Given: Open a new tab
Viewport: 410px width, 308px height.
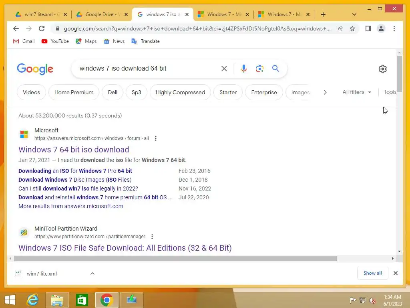Looking at the screenshot, I should 323,14.
